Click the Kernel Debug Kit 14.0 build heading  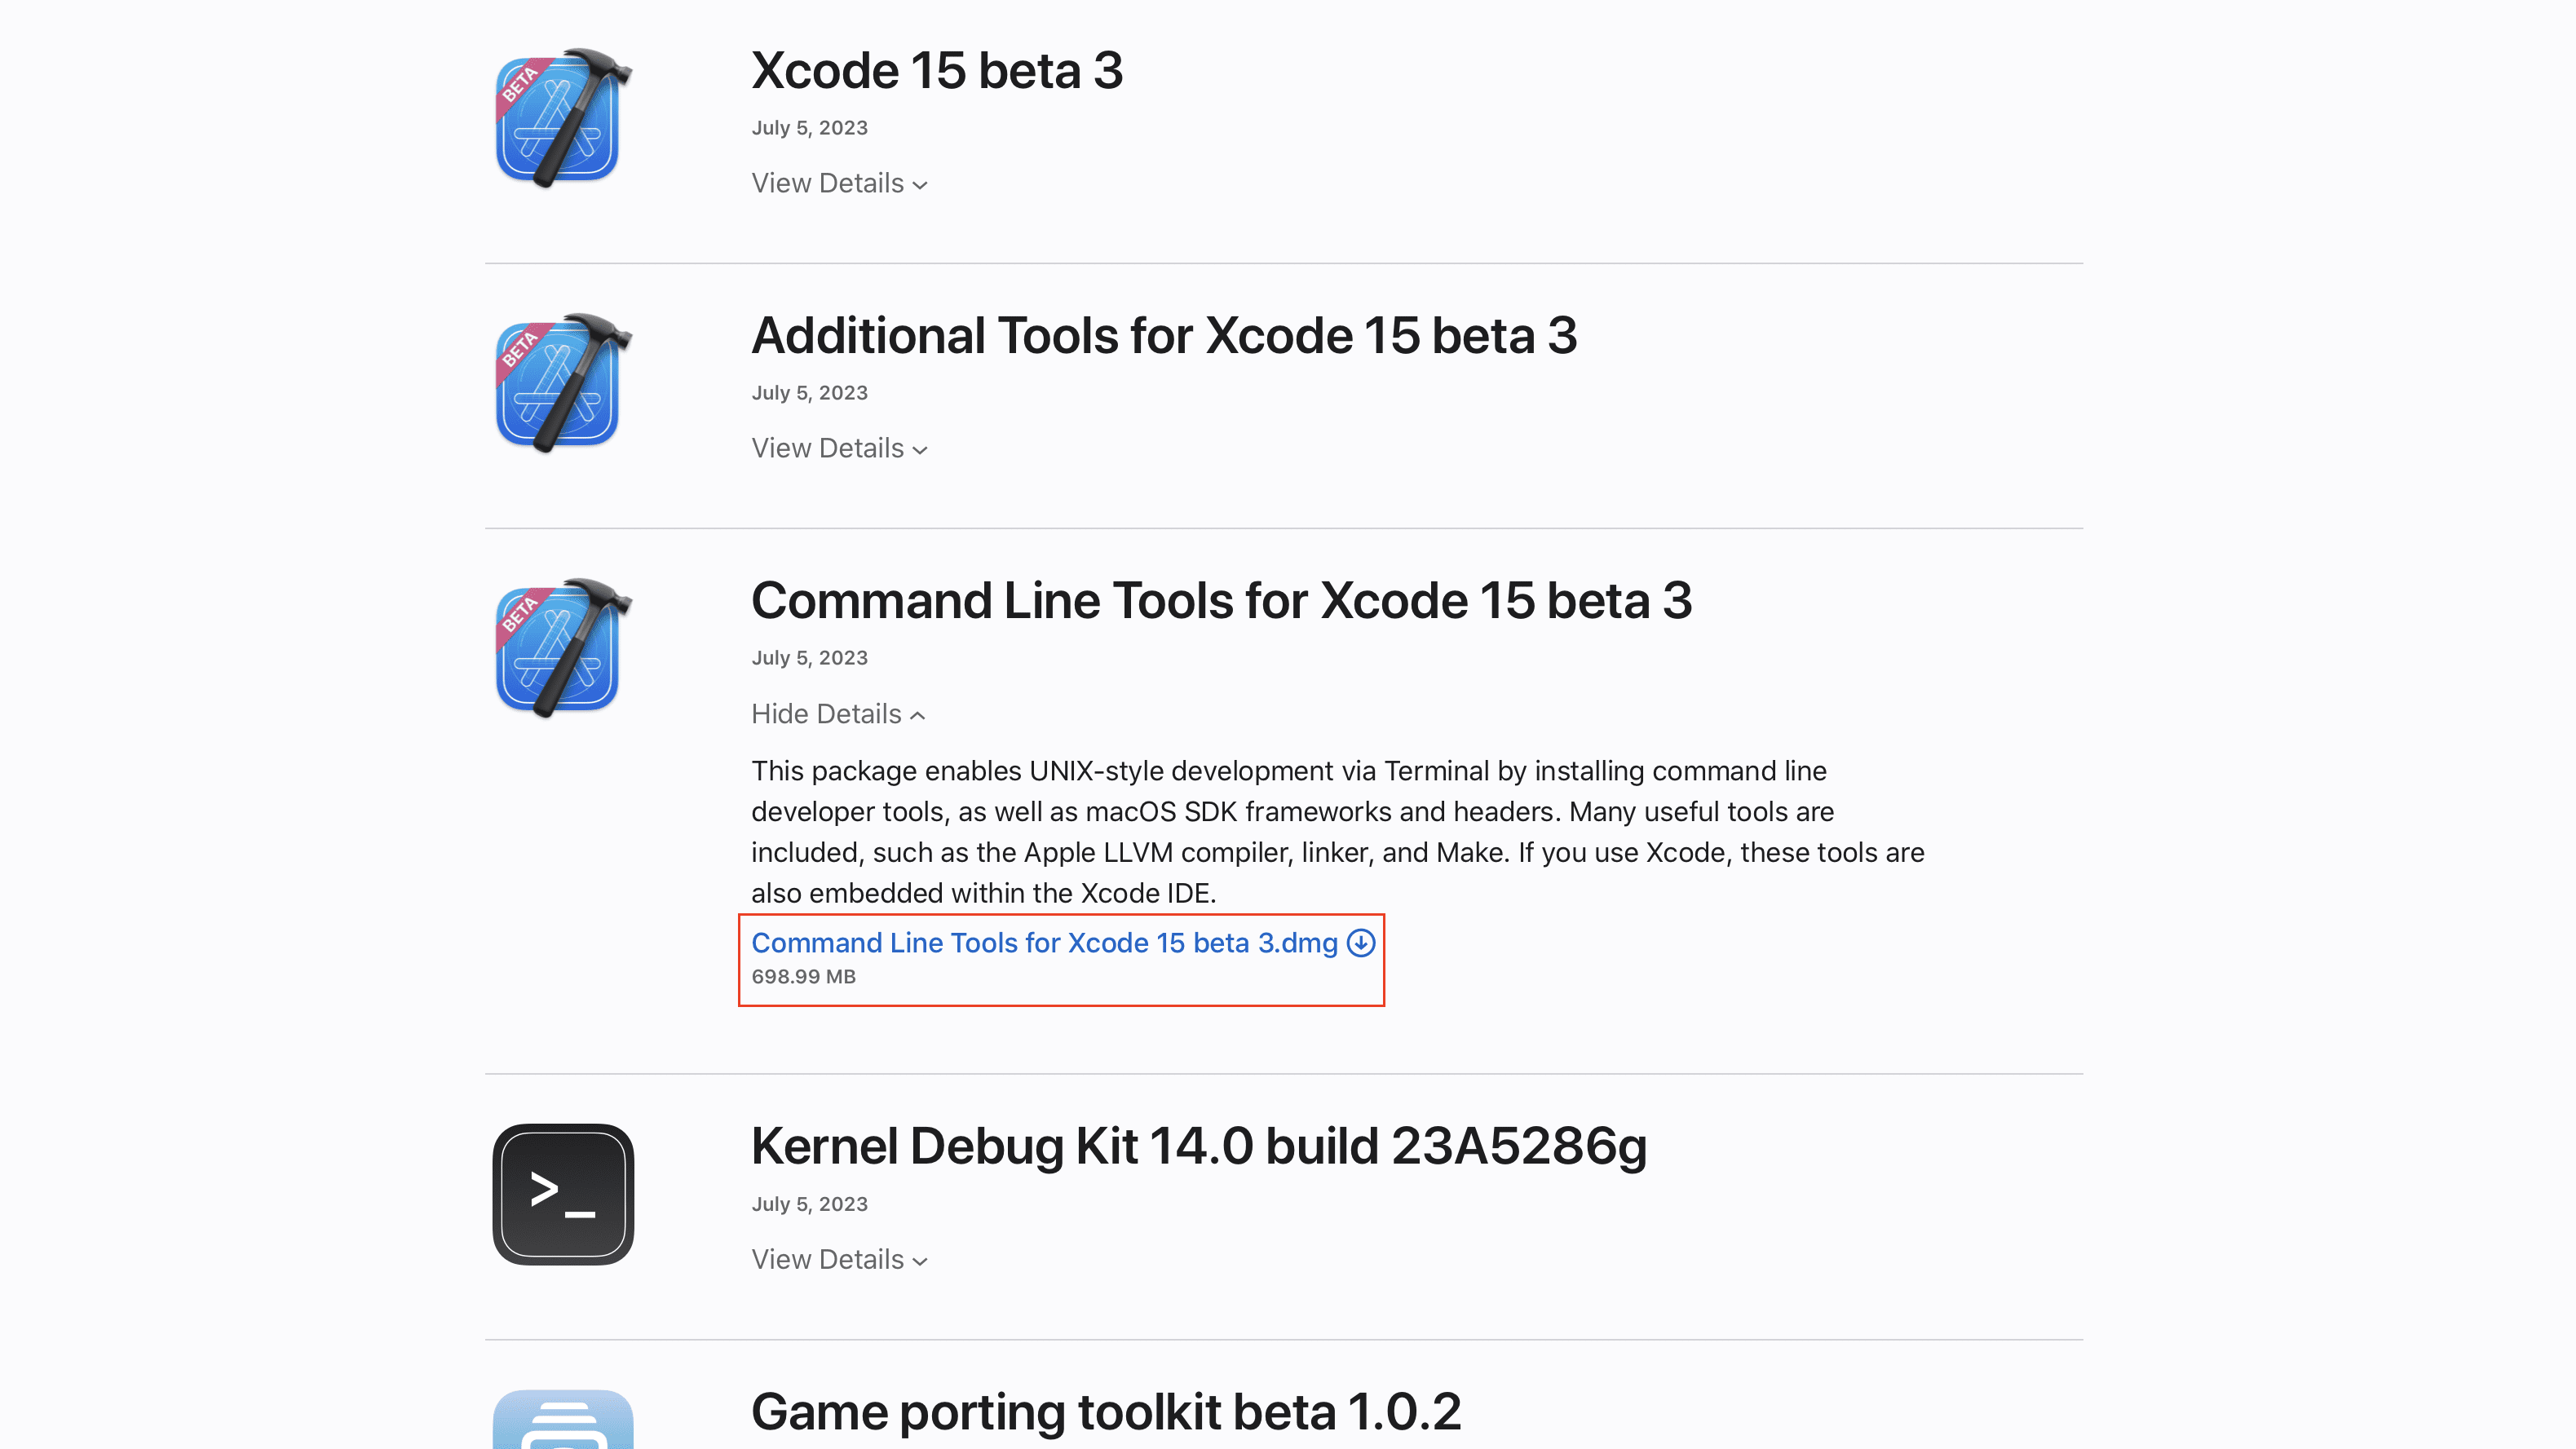[1199, 1147]
